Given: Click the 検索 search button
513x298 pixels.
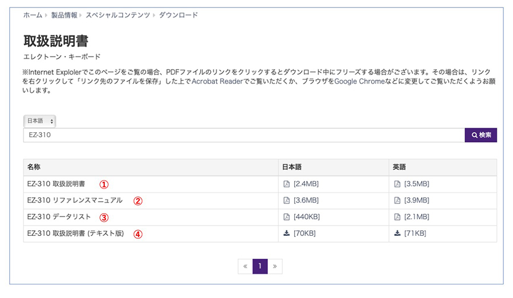Looking at the screenshot, I should 481,135.
